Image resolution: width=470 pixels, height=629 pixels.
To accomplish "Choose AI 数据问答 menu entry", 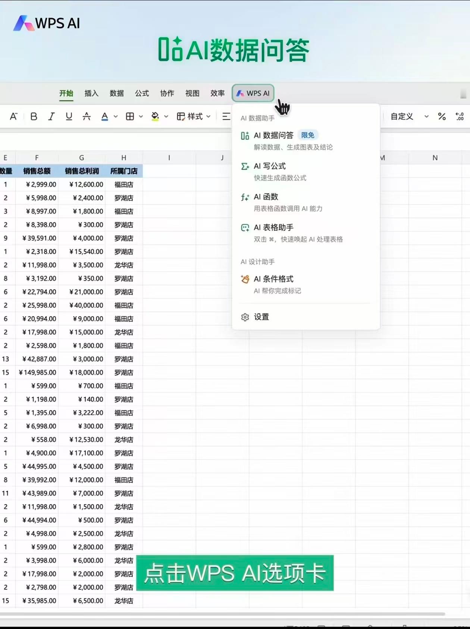I will (306, 141).
